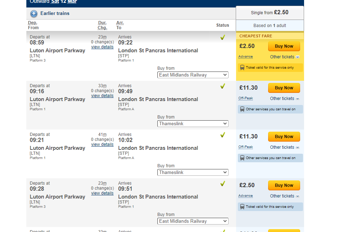The width and height of the screenshot is (350, 232).
Task: Expand Other tickets for £2.50 cheapest fare
Action: click(x=284, y=57)
